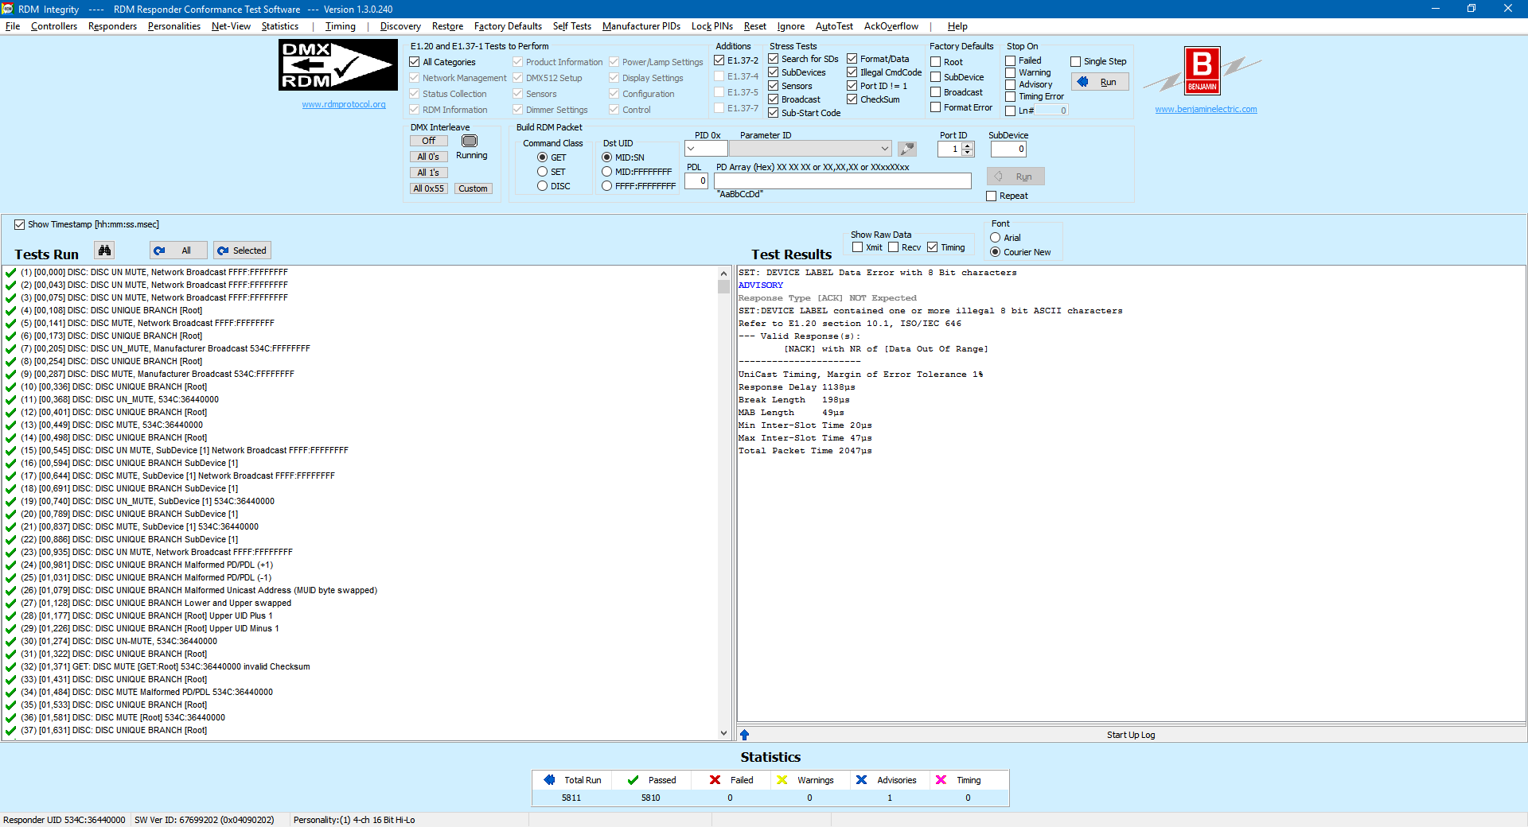Viewport: 1528px width, 827px height.
Task: Click the eyedropper icon next to Parameter ID
Action: (x=907, y=149)
